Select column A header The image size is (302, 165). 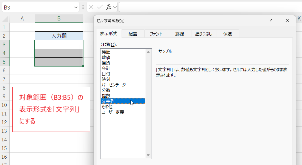[22, 19]
